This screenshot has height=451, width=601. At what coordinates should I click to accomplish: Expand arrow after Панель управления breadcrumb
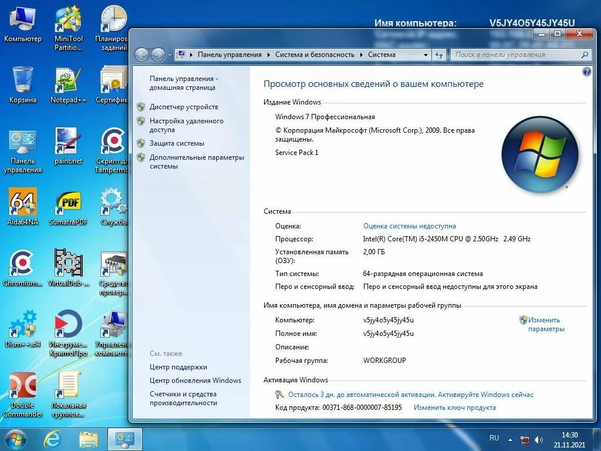(x=268, y=55)
